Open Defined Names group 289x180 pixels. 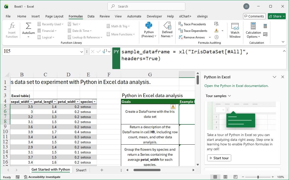coord(167,30)
